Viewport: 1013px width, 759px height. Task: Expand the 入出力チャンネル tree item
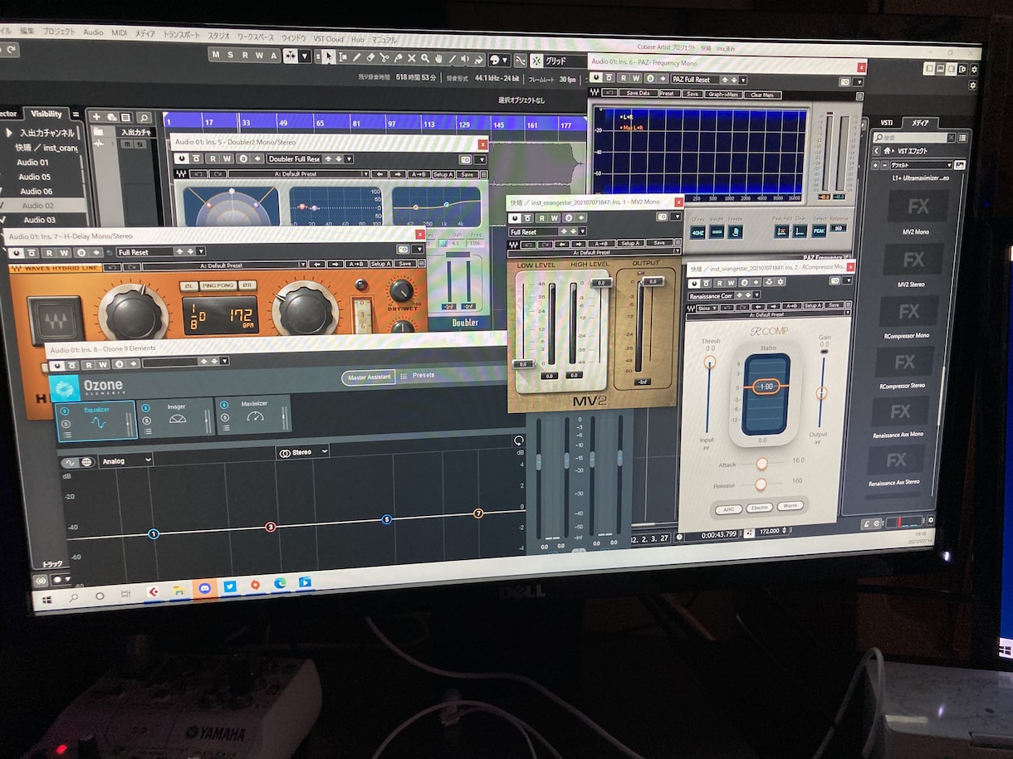10,133
